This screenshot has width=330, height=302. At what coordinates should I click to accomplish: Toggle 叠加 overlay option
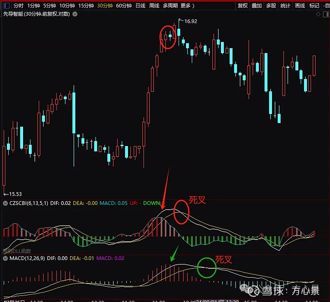(257, 6)
